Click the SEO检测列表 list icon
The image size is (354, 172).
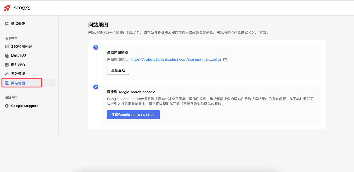[7, 46]
